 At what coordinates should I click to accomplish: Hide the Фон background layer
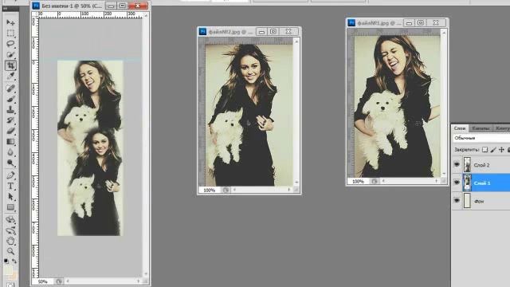(x=457, y=200)
